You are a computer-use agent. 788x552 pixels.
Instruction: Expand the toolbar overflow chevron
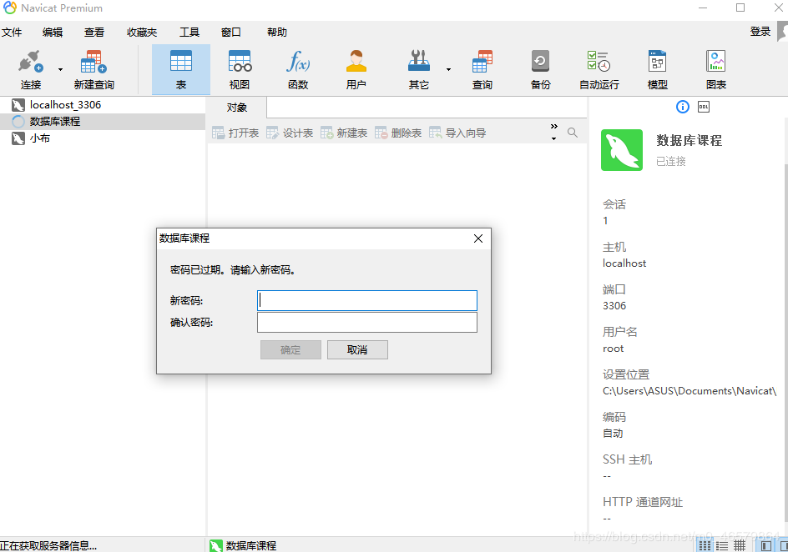tap(553, 125)
